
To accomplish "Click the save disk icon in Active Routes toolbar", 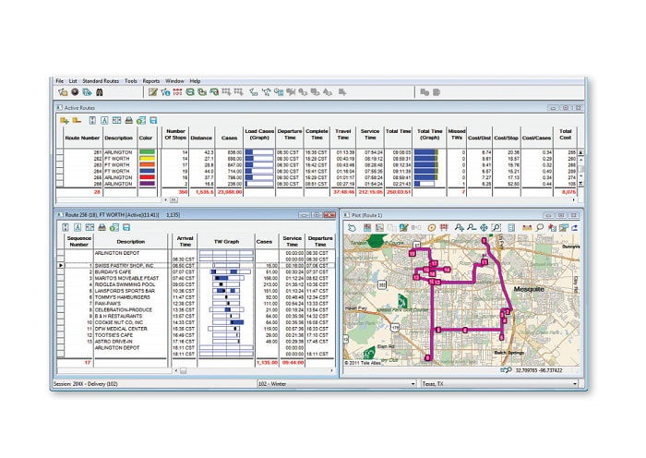I will coord(154,120).
